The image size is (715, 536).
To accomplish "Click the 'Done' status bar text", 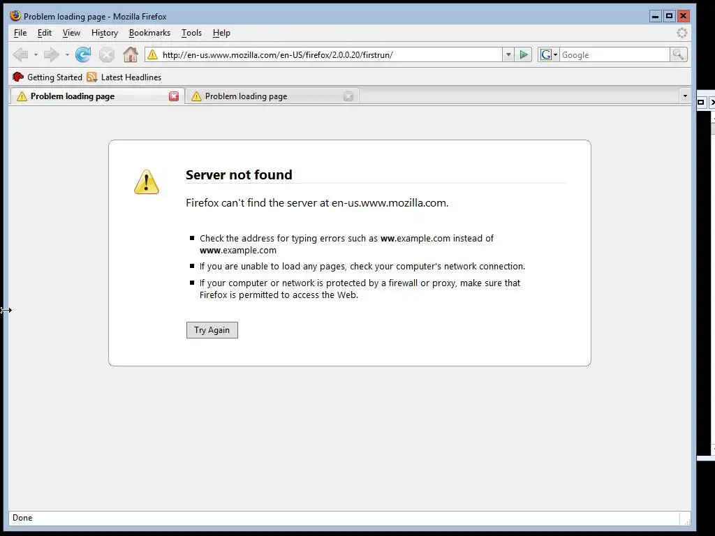I will pyautogui.click(x=22, y=518).
